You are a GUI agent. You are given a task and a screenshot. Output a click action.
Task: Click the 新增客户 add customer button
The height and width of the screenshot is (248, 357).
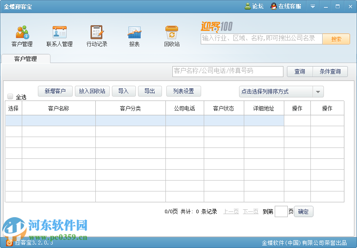click(x=55, y=91)
